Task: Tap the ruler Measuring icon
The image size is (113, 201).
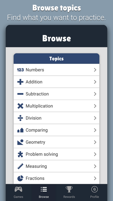Action: tap(20, 166)
